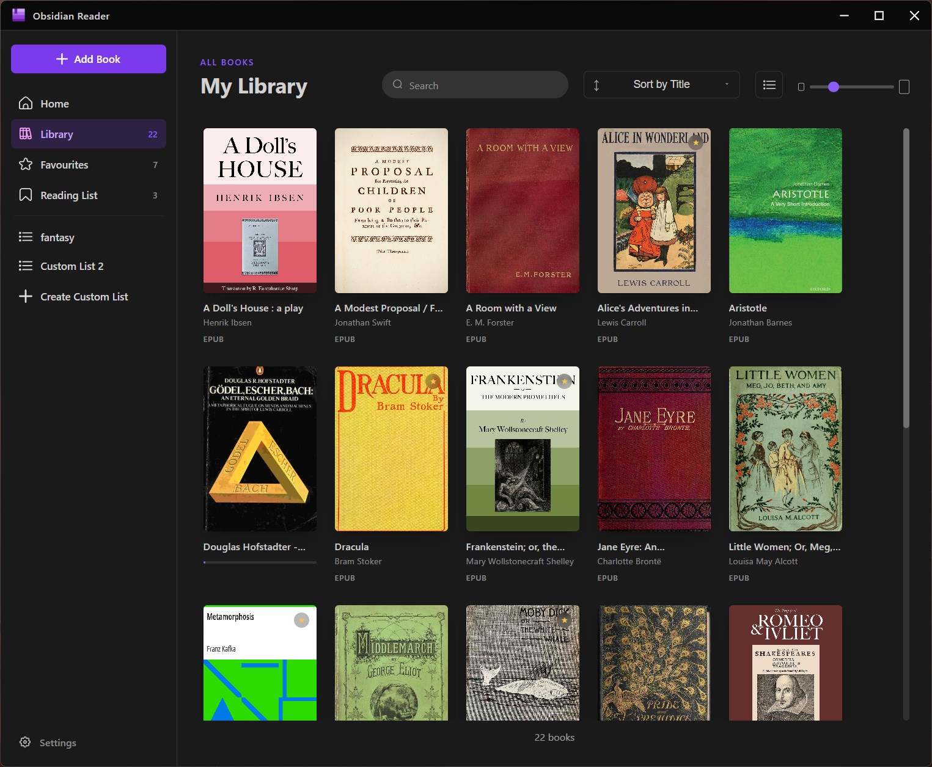
Task: Select Library in the sidebar
Action: 89,134
